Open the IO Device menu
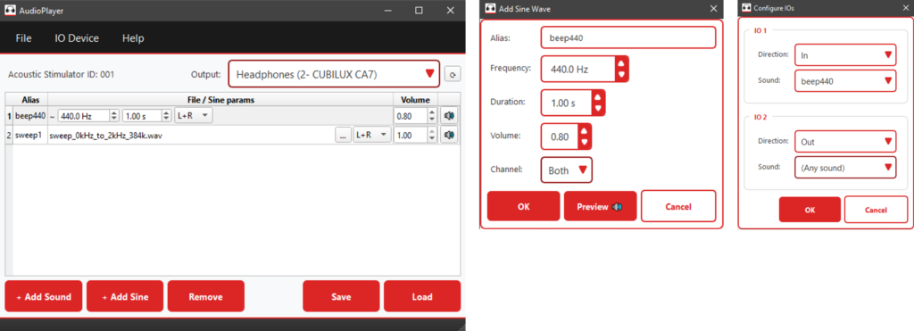914x331 pixels. point(77,38)
